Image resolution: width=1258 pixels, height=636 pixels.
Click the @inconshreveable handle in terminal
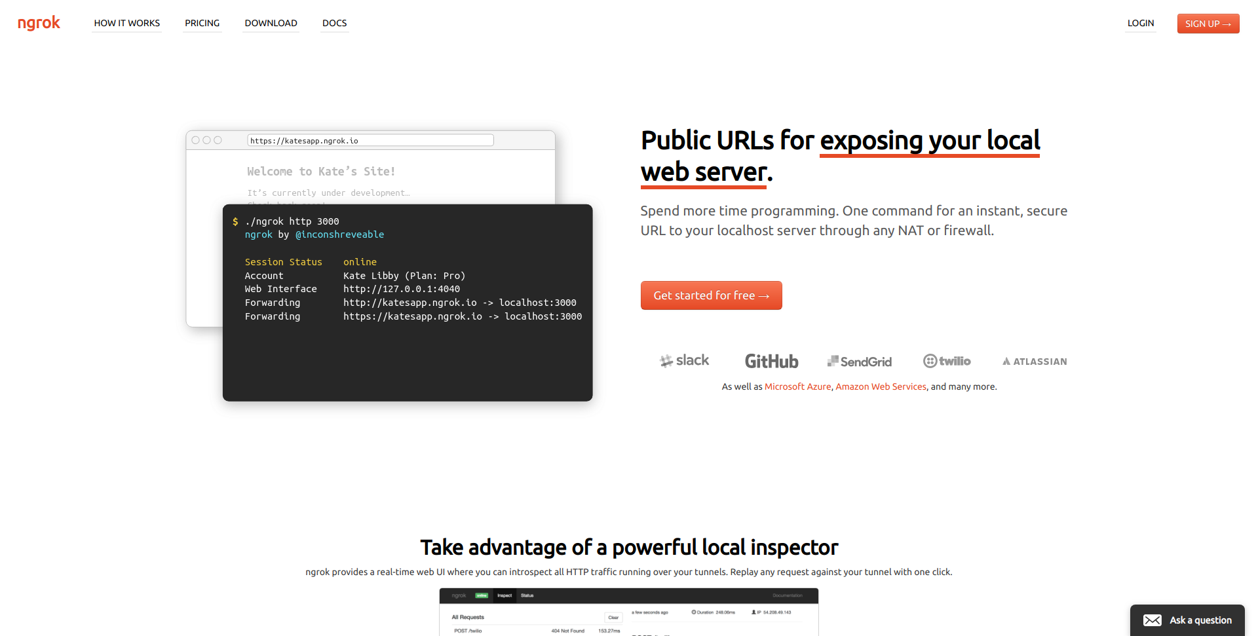coord(339,234)
